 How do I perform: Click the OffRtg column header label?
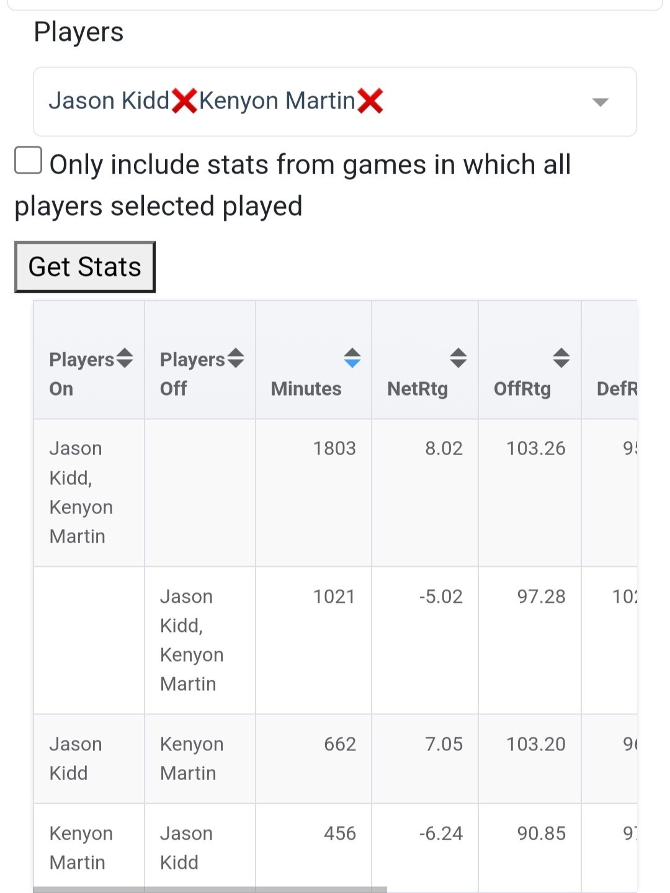522,389
